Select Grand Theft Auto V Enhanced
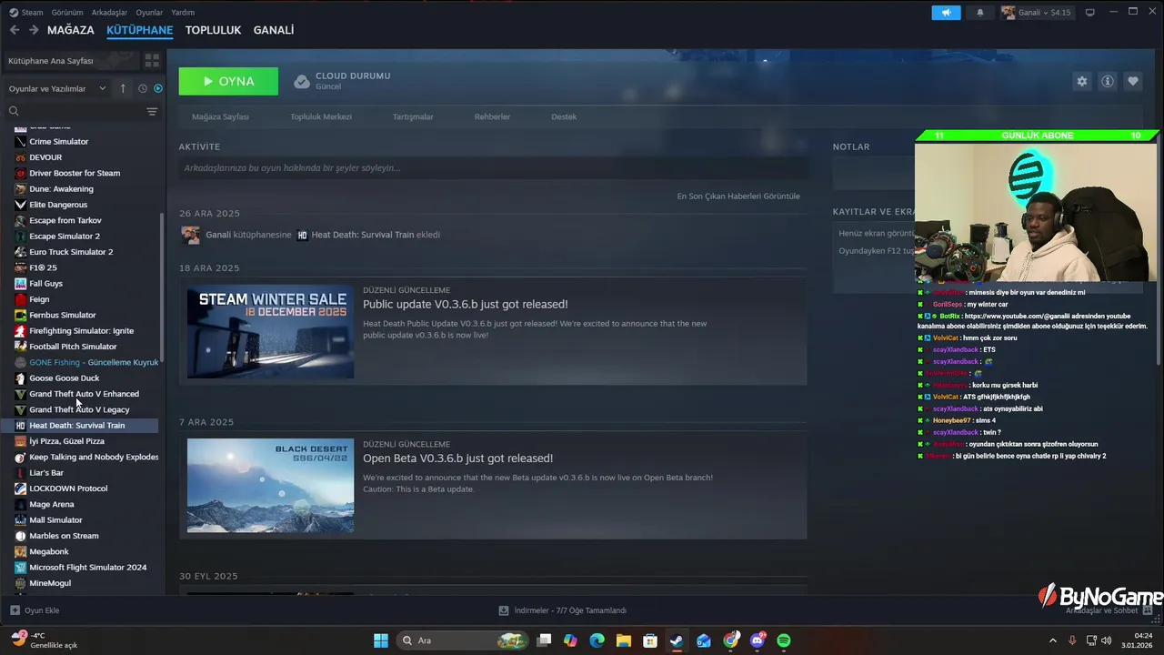This screenshot has width=1164, height=655. [x=82, y=394]
